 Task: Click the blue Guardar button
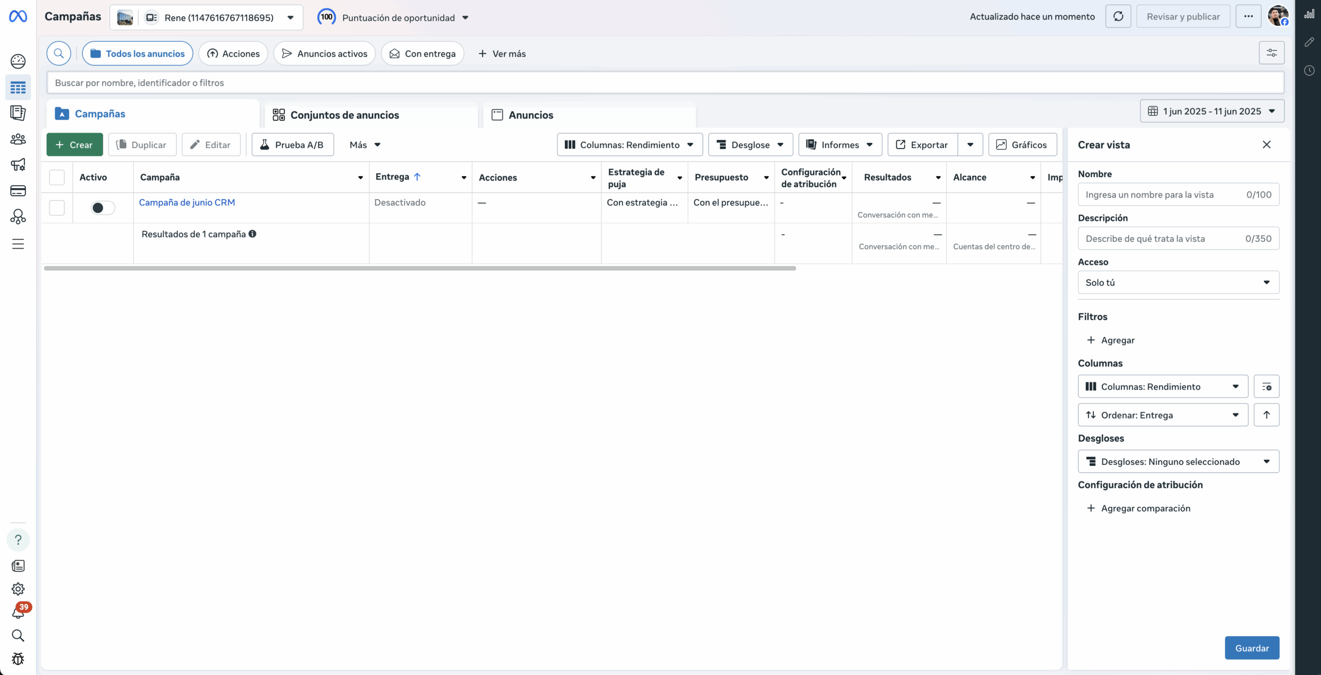tap(1251, 648)
